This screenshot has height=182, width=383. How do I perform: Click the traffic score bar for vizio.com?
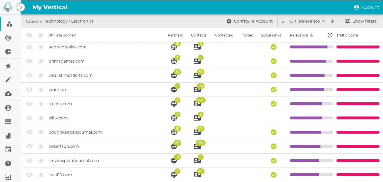(x=358, y=90)
